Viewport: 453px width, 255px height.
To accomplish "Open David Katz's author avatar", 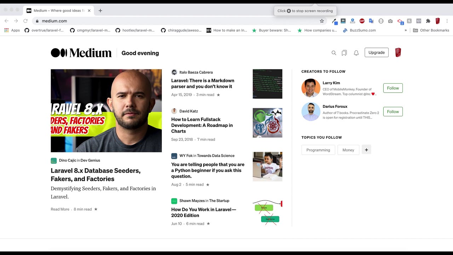I will (174, 111).
